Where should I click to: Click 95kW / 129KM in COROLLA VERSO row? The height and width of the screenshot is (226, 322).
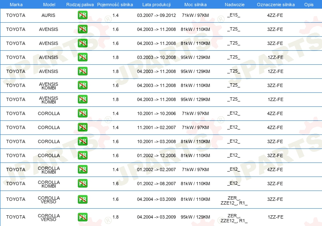[x=195, y=217]
